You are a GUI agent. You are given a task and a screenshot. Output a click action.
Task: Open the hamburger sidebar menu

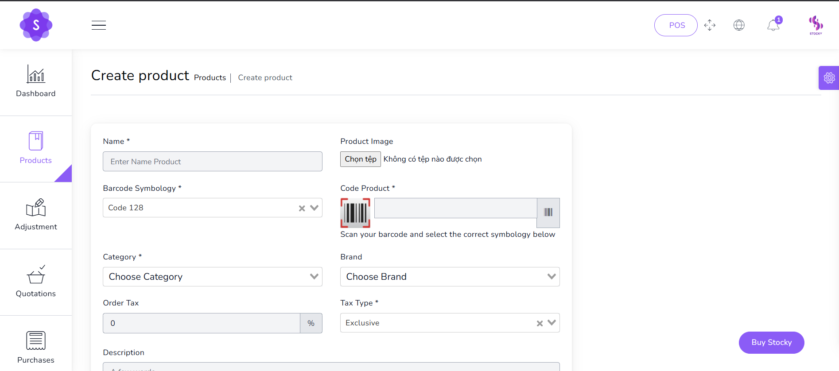[98, 25]
